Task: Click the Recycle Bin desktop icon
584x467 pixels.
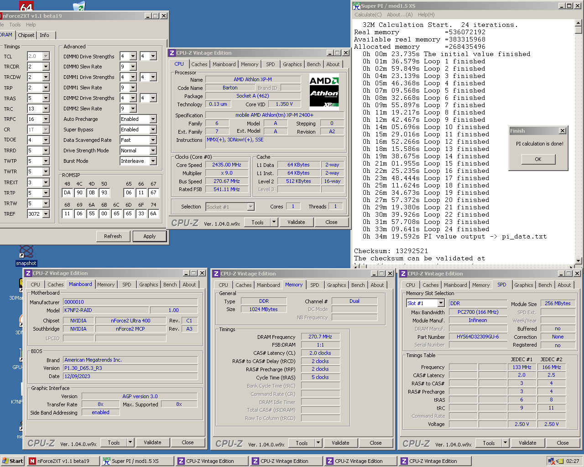Action: click(79, 6)
